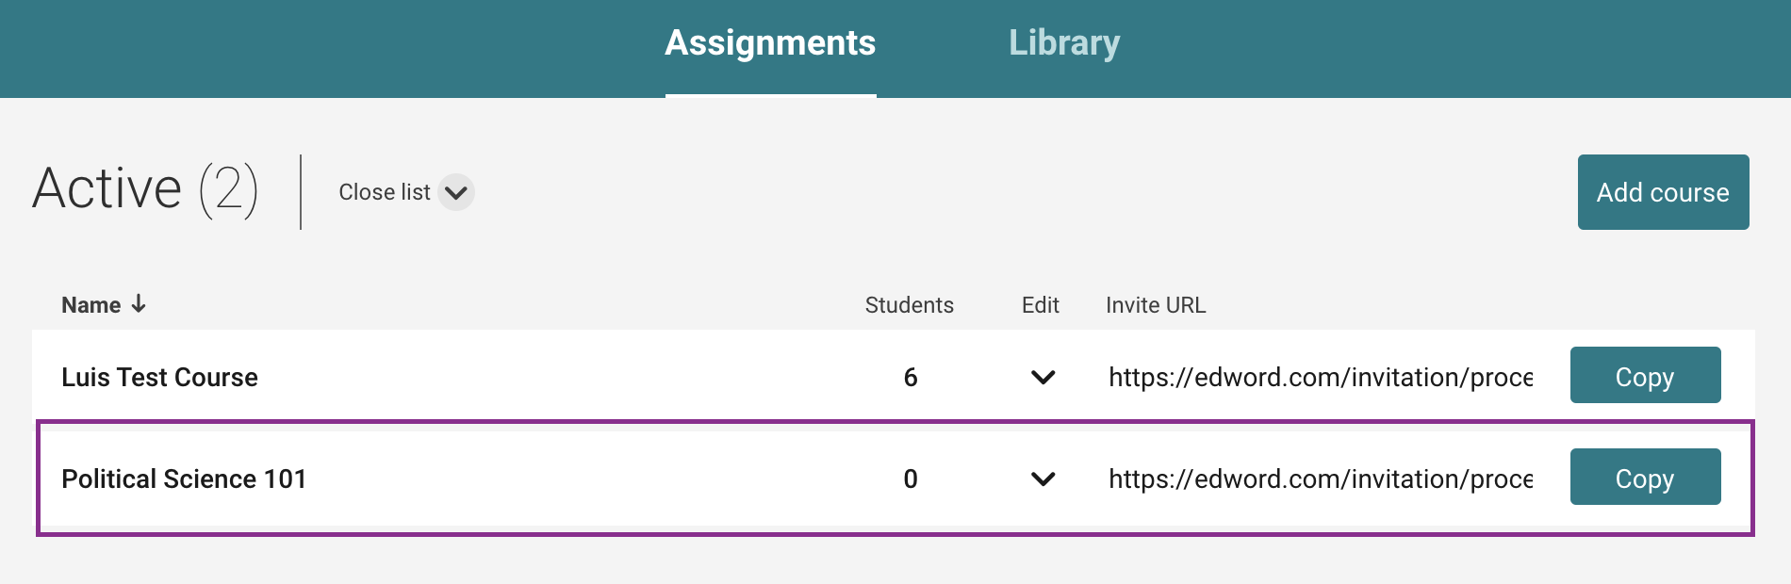Copy the Luis Test Course invite URL
The width and height of the screenshot is (1791, 584).
(1645, 376)
